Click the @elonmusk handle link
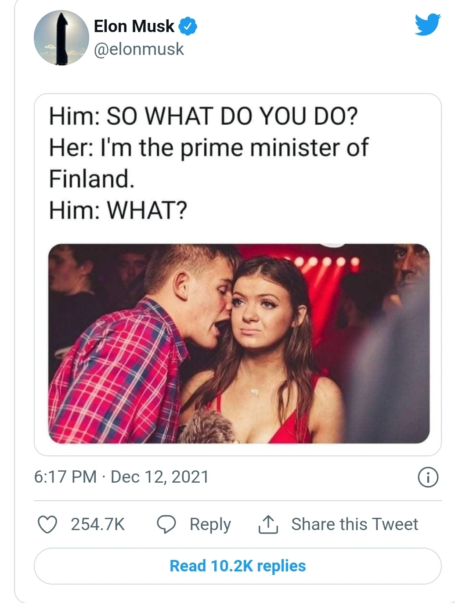Image resolution: width=455 pixels, height=603 pixels. click(139, 49)
